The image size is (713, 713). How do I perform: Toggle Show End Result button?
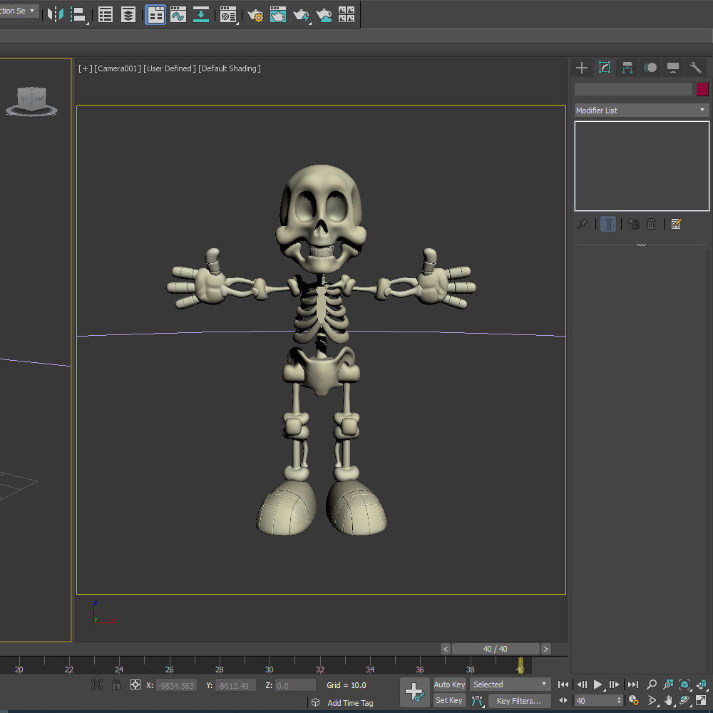coord(608,224)
